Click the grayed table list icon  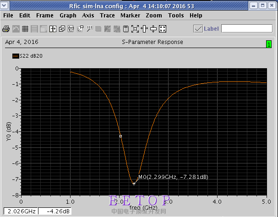pos(98,29)
